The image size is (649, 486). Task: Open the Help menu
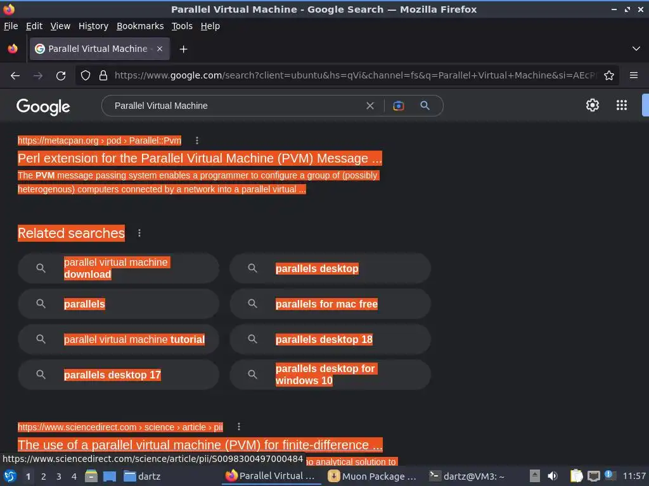point(210,26)
